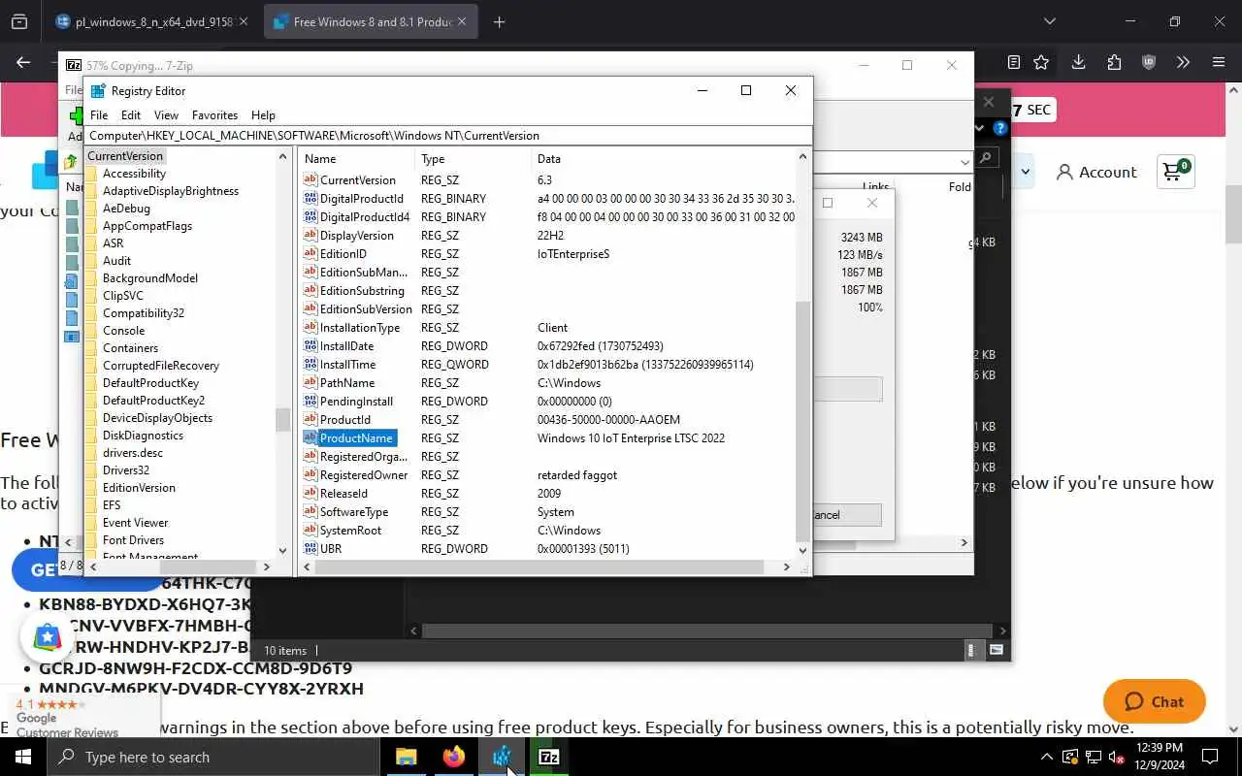Viewport: 1242px width, 776px height.
Task: Click string icon of DisplayVersion value
Action: tap(310, 235)
